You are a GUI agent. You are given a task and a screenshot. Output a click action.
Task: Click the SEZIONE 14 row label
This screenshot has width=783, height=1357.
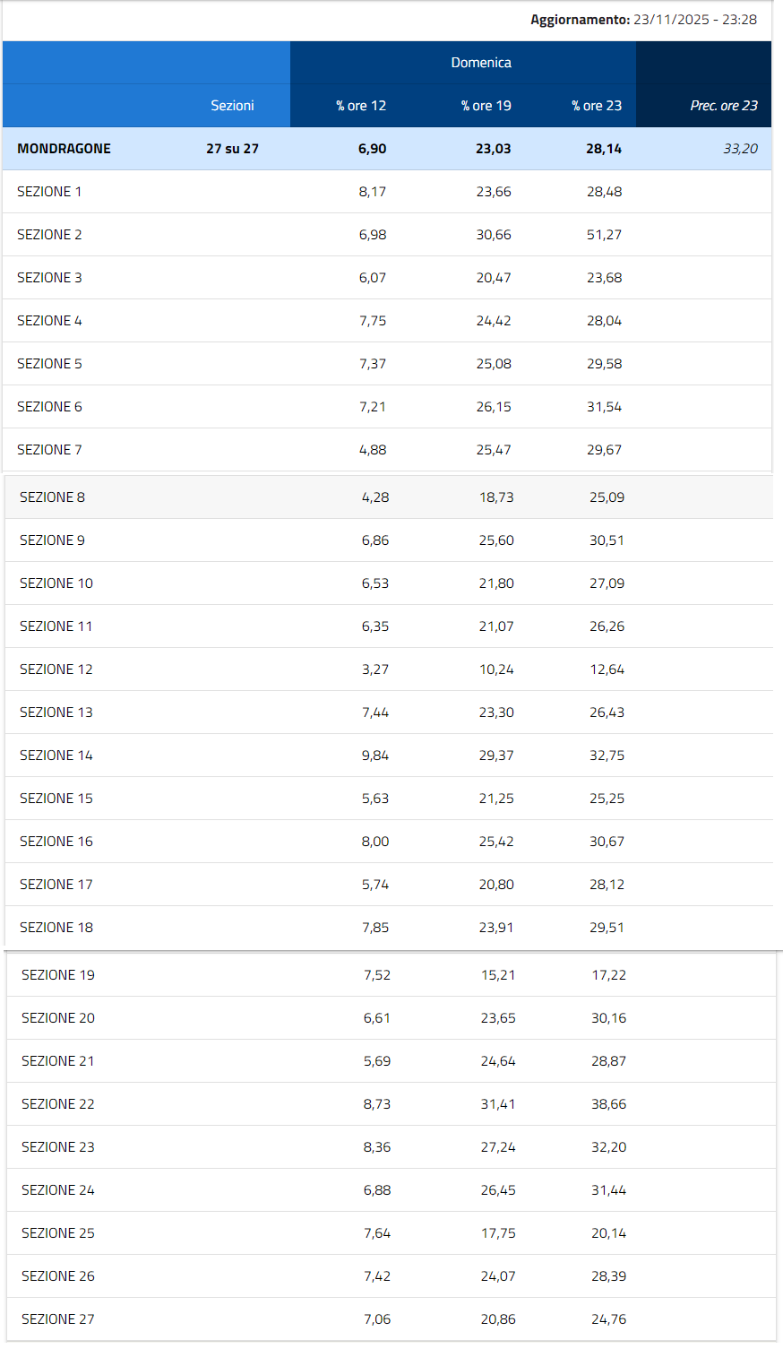point(56,756)
